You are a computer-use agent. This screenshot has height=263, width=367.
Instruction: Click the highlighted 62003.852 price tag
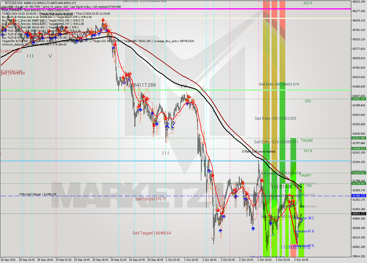[x=359, y=173]
